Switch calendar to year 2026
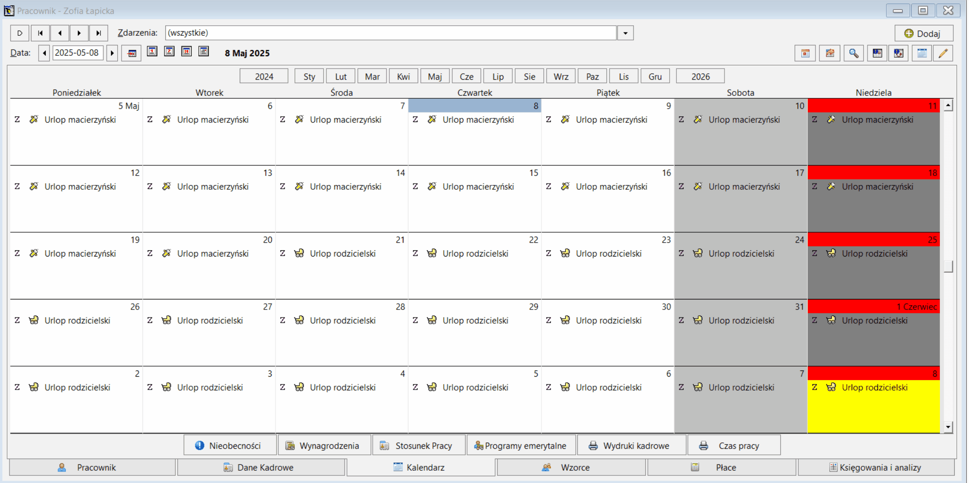This screenshot has height=483, width=969. [700, 76]
